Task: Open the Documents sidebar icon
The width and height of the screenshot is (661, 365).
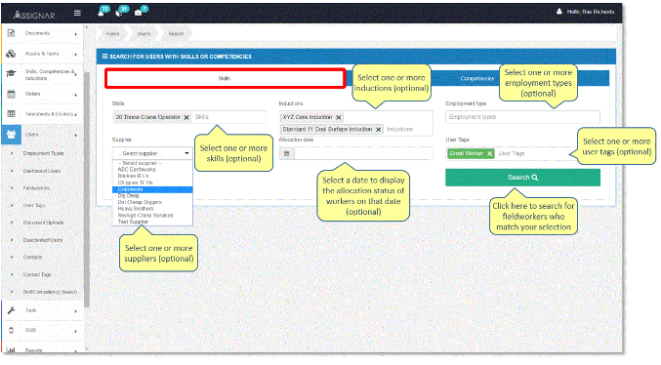Action: tap(12, 33)
